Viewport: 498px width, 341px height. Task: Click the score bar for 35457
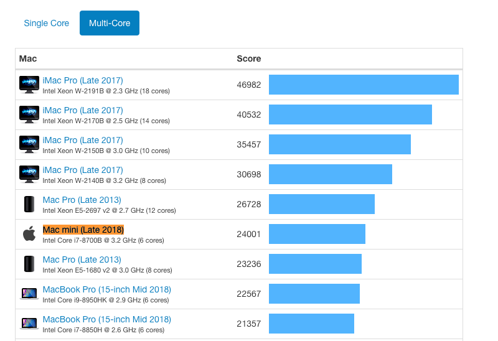tap(340, 144)
